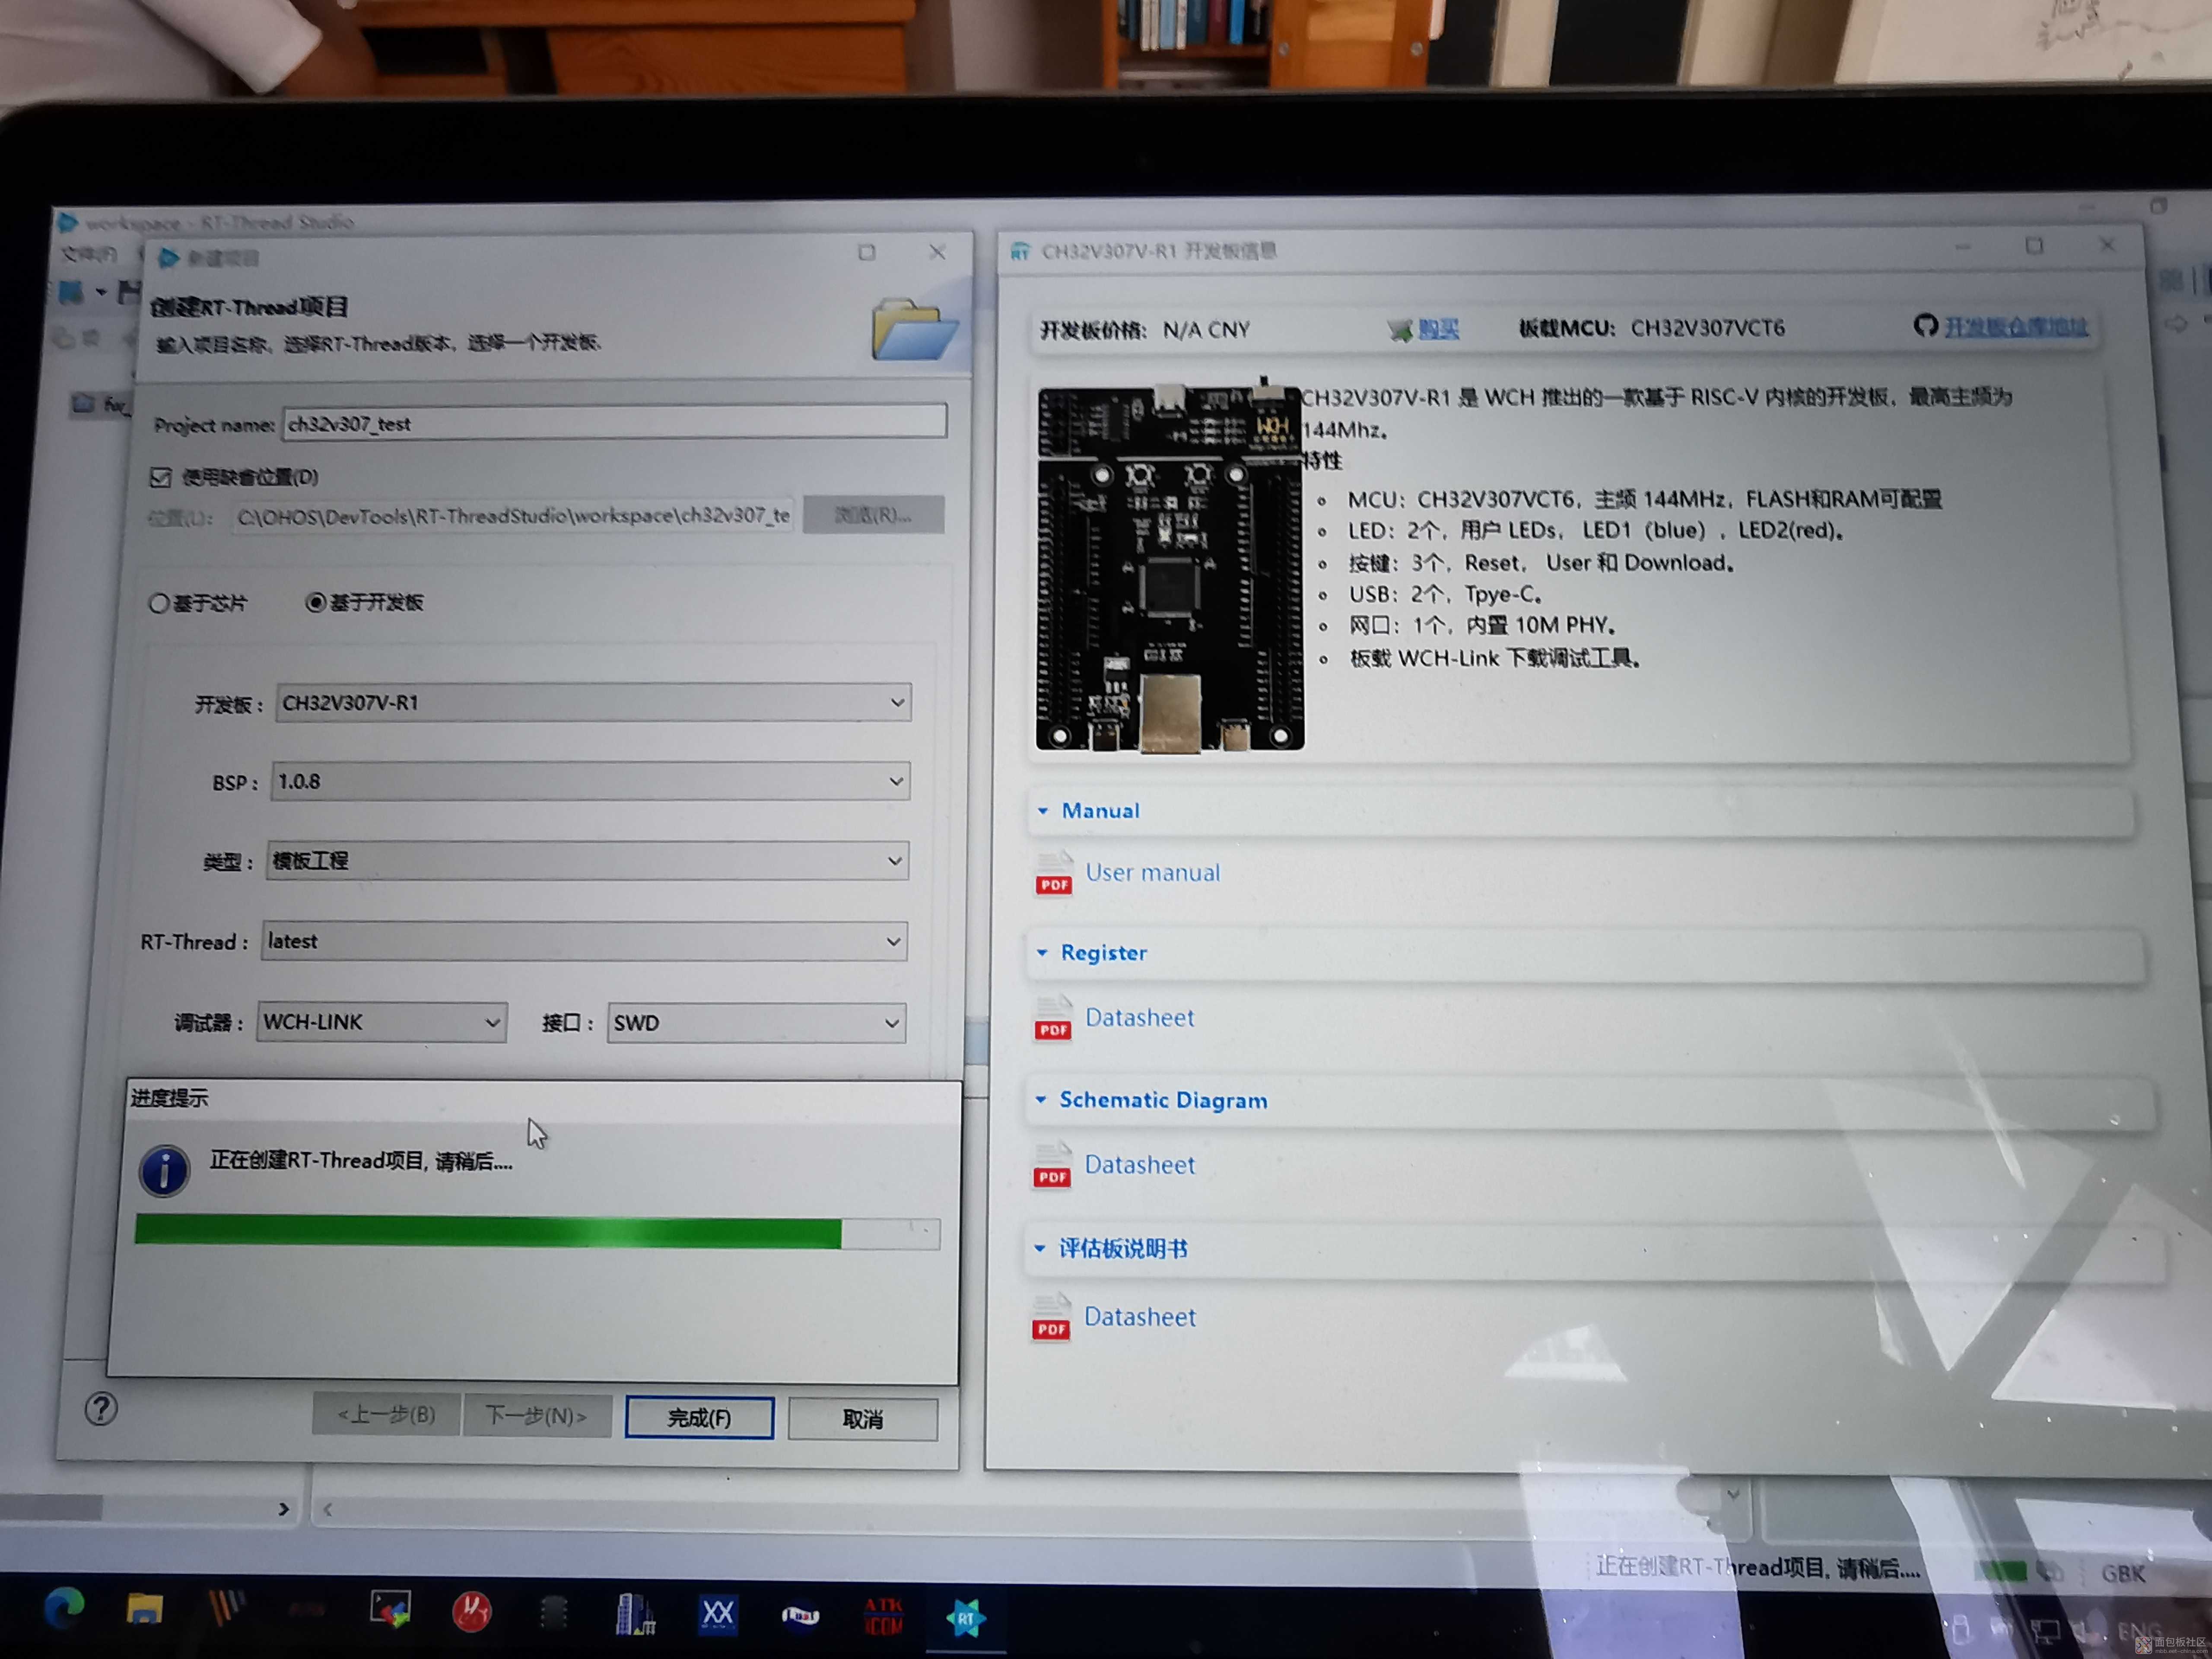Collapse the 评估板说明书 section
The width and height of the screenshot is (2212, 1659).
1040,1249
